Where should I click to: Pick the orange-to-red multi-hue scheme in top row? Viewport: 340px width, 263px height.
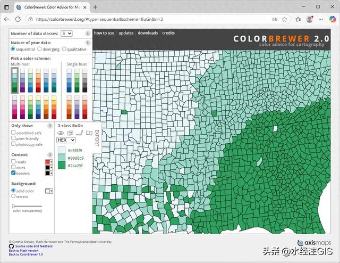pyautogui.click(x=38, y=80)
